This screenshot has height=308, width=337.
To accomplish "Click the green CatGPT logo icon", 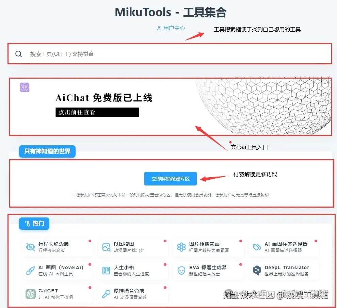I will [31, 294].
